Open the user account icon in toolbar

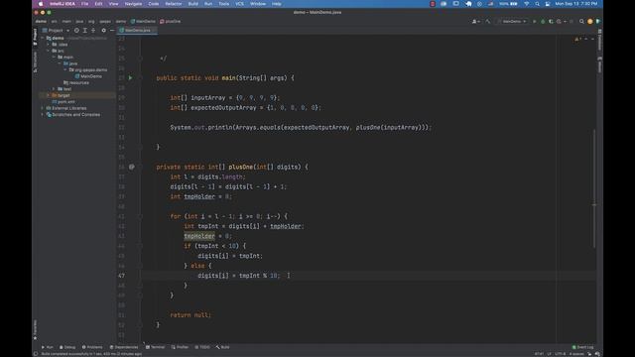475,21
